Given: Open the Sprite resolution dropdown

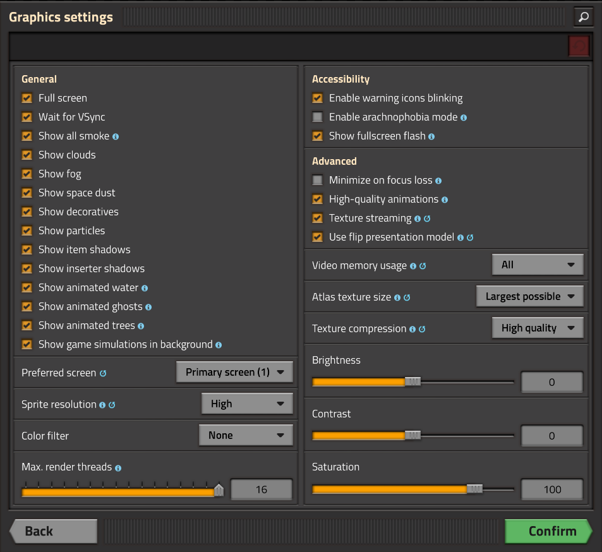Looking at the screenshot, I should (x=247, y=404).
